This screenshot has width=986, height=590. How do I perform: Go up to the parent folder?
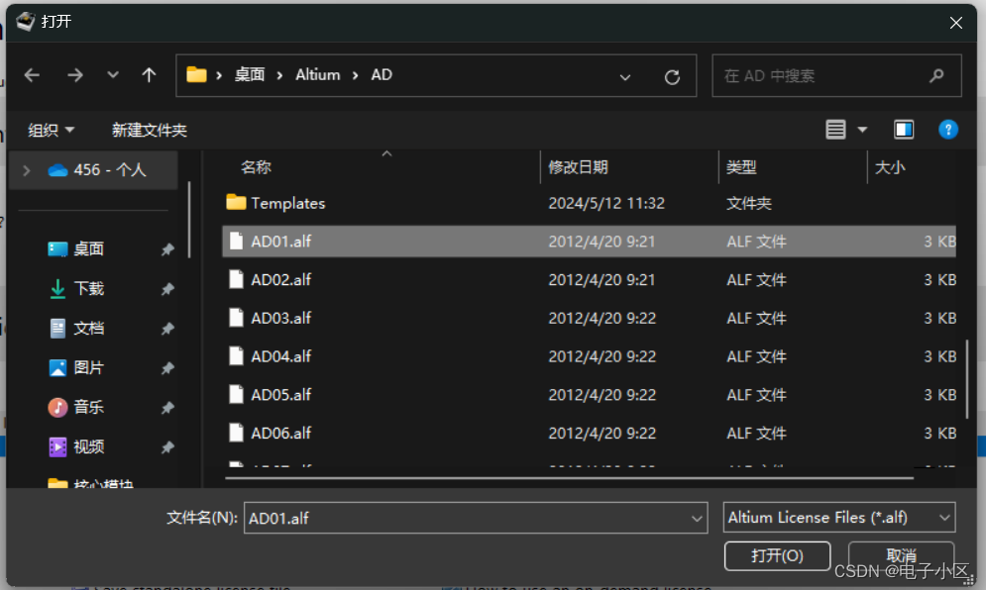click(148, 75)
